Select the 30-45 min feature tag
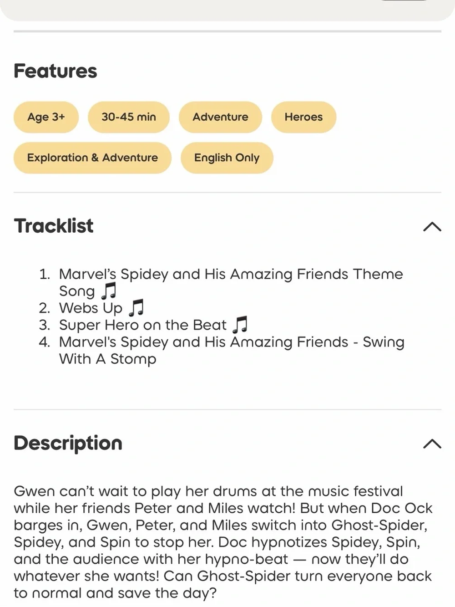 129,117
